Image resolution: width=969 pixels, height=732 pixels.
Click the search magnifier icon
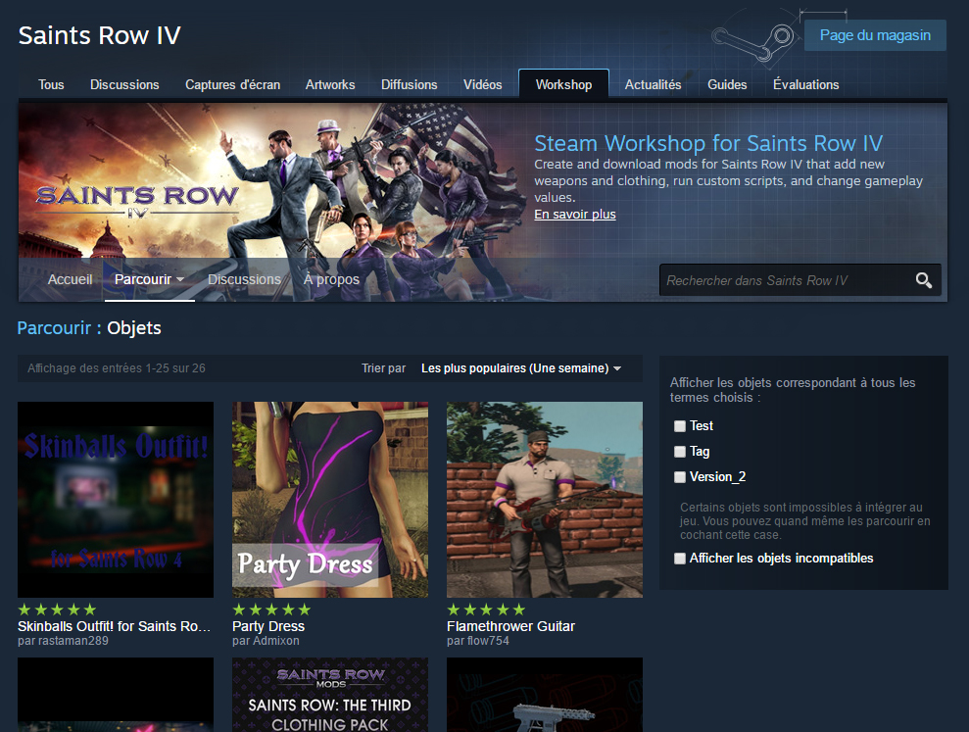(x=923, y=280)
